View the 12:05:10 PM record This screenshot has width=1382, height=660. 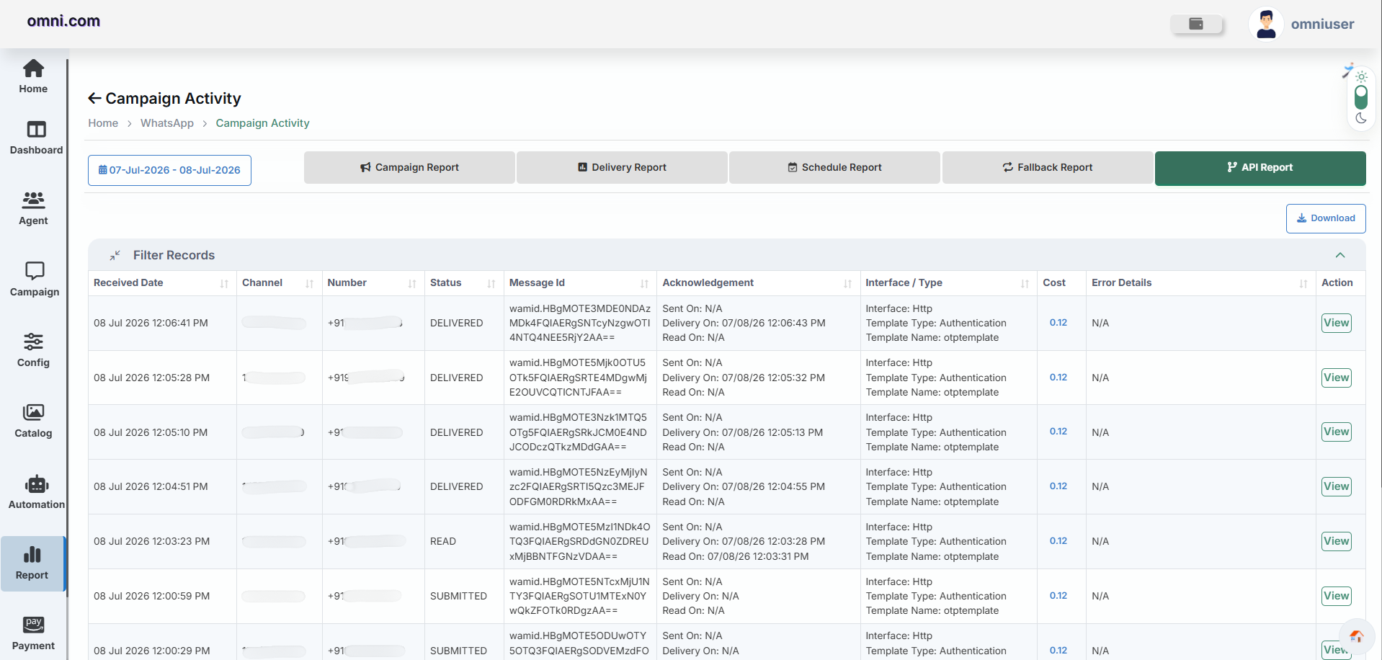coord(1337,432)
